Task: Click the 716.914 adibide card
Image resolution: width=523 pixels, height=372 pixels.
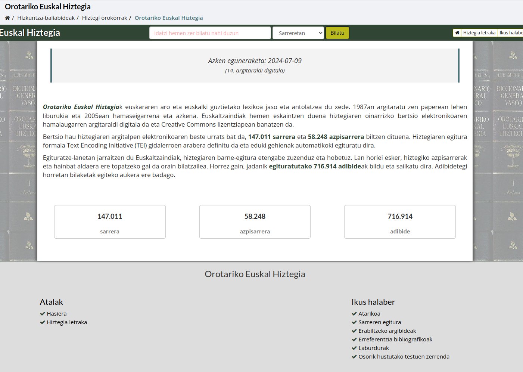Action: tap(400, 222)
